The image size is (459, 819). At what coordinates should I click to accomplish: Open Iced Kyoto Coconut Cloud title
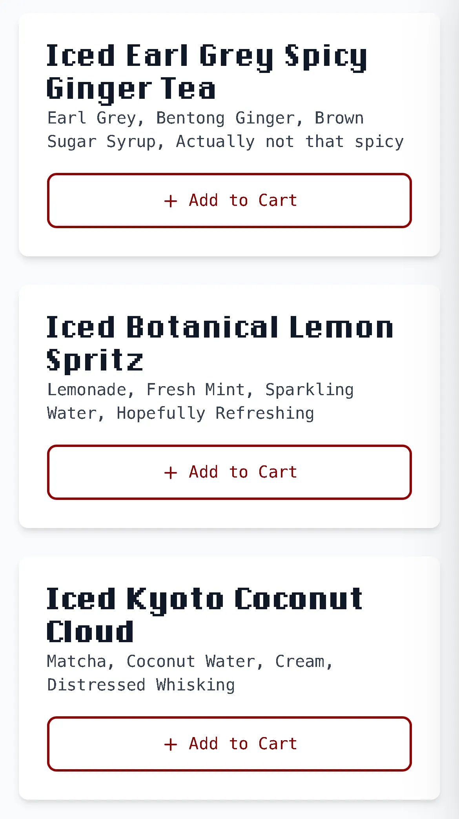tap(204, 616)
